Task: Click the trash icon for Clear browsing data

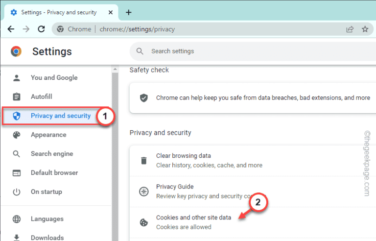Action: point(143,161)
